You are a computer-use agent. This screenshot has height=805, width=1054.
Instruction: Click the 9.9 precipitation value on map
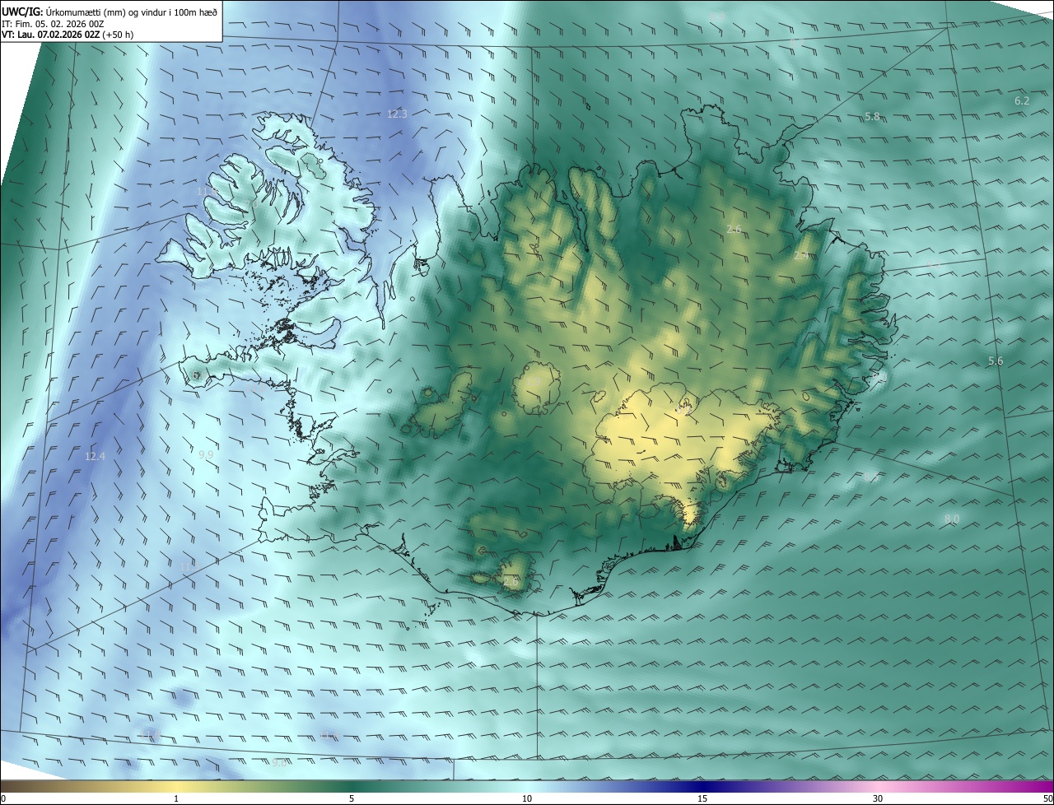(x=206, y=454)
